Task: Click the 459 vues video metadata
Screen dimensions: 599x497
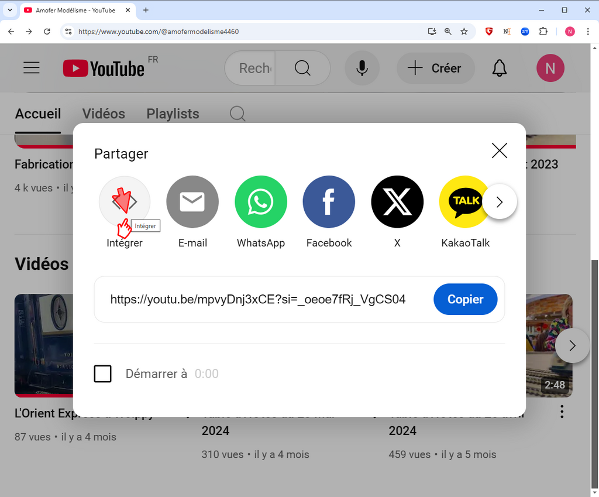Action: click(442, 455)
